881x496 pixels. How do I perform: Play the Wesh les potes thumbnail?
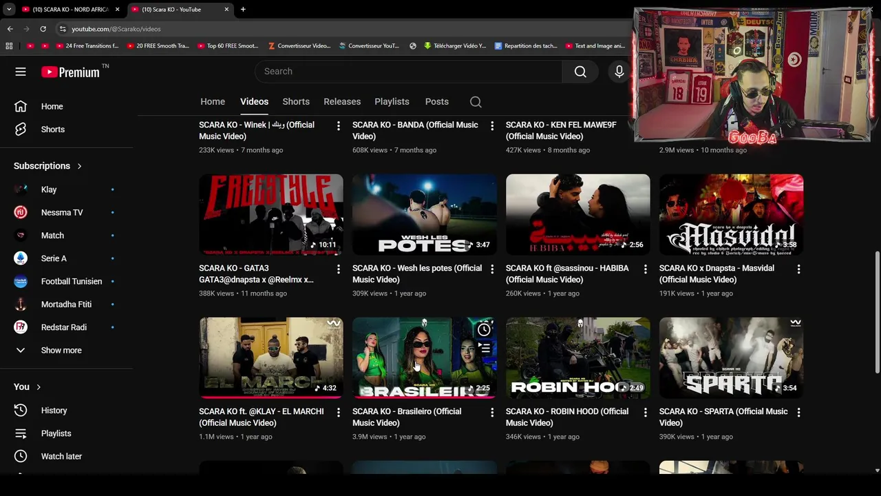coord(425,214)
